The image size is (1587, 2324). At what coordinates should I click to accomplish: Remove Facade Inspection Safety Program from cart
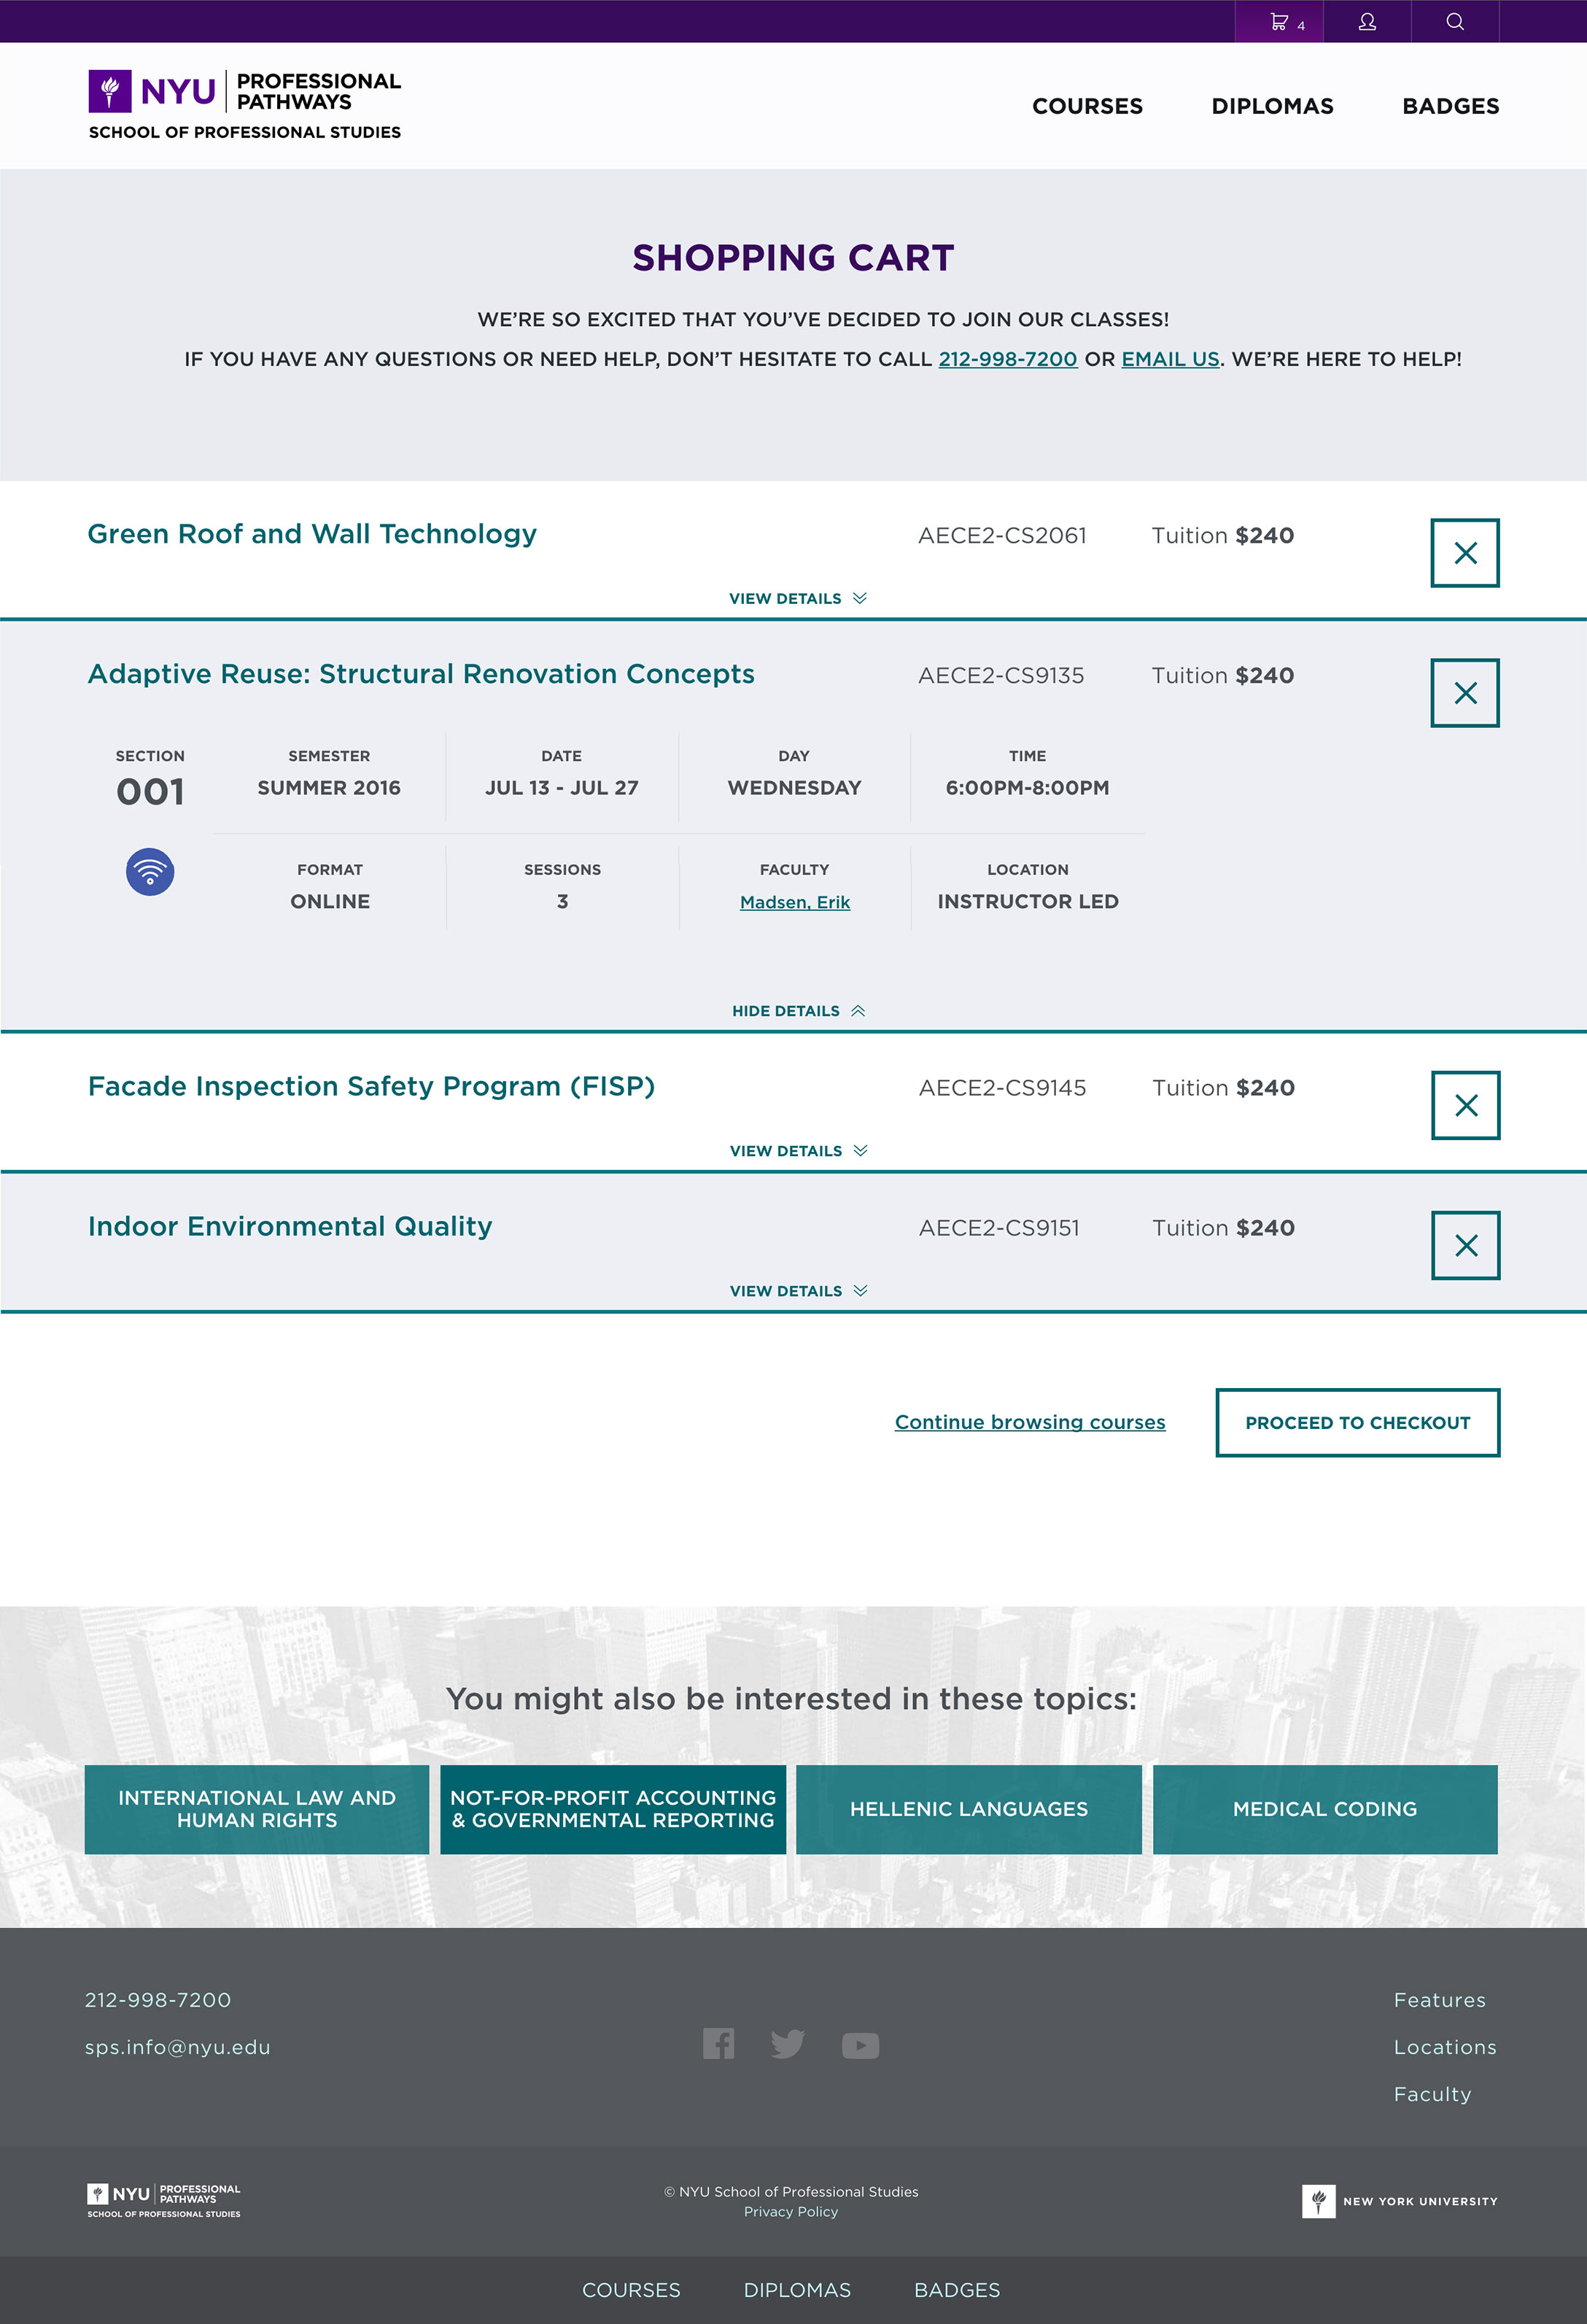[x=1466, y=1105]
